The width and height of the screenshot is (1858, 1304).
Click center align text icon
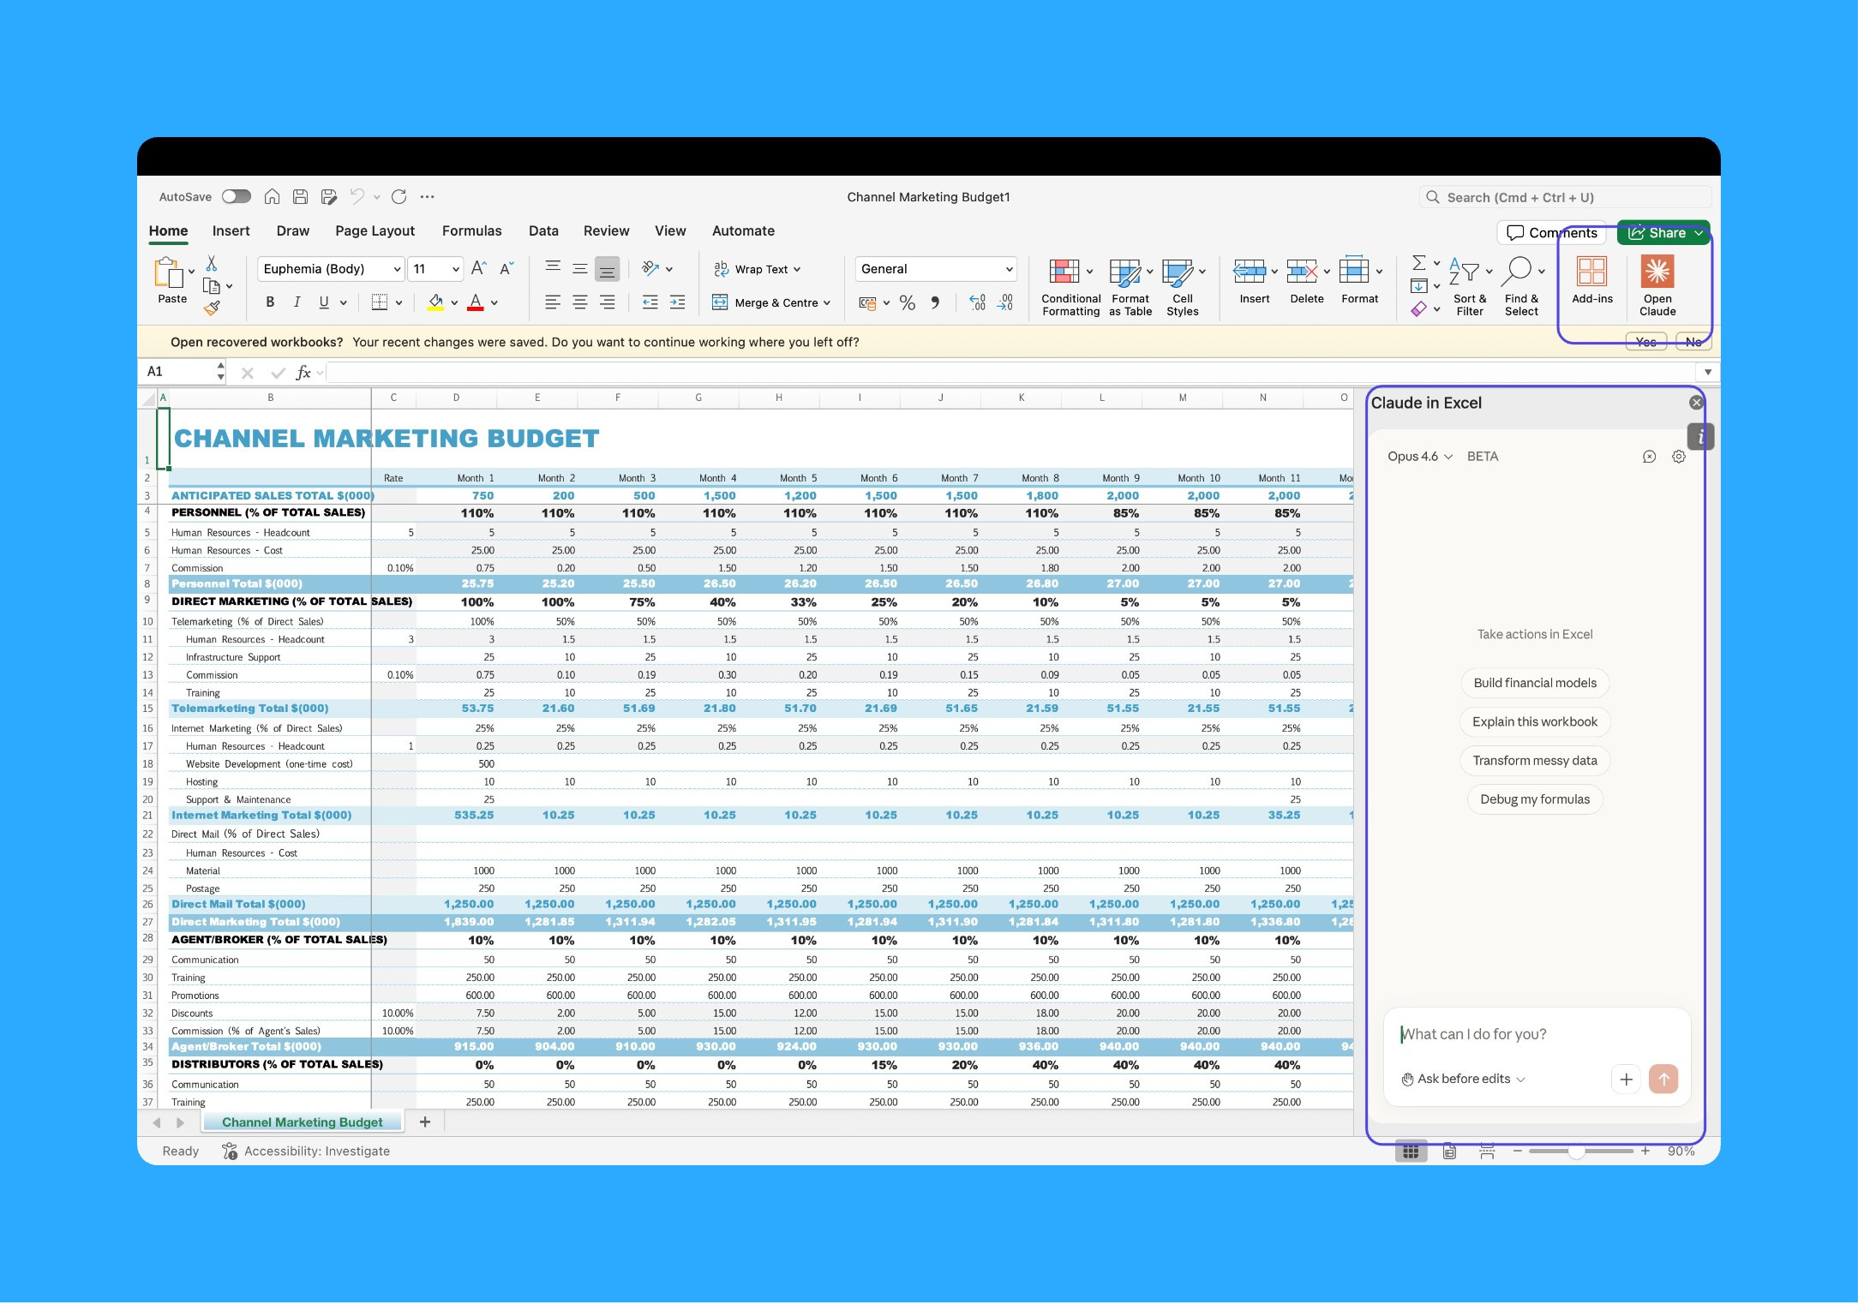[x=580, y=302]
